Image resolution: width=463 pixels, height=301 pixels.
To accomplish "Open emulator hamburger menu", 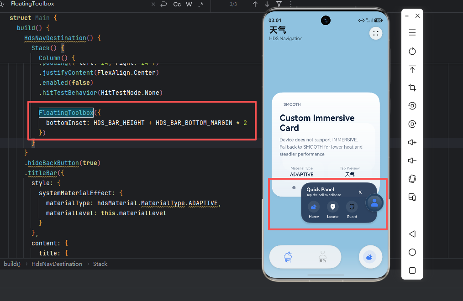I will (x=412, y=32).
